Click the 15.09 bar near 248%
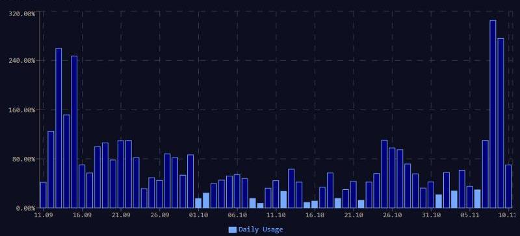520x236 pixels. 74,132
